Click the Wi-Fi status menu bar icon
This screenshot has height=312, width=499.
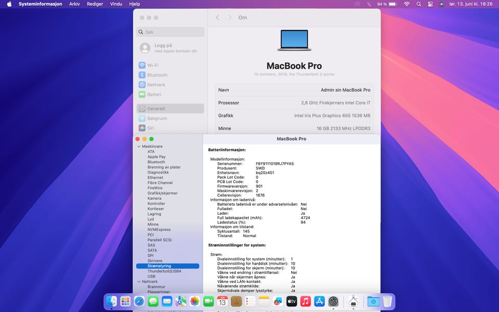pos(406,4)
